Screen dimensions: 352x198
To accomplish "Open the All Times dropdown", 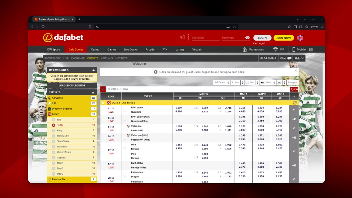I will 221,82.
